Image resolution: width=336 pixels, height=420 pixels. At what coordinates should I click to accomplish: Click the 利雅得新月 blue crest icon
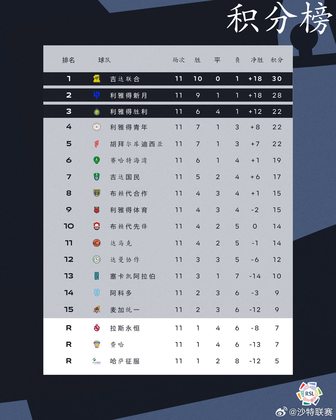click(97, 95)
